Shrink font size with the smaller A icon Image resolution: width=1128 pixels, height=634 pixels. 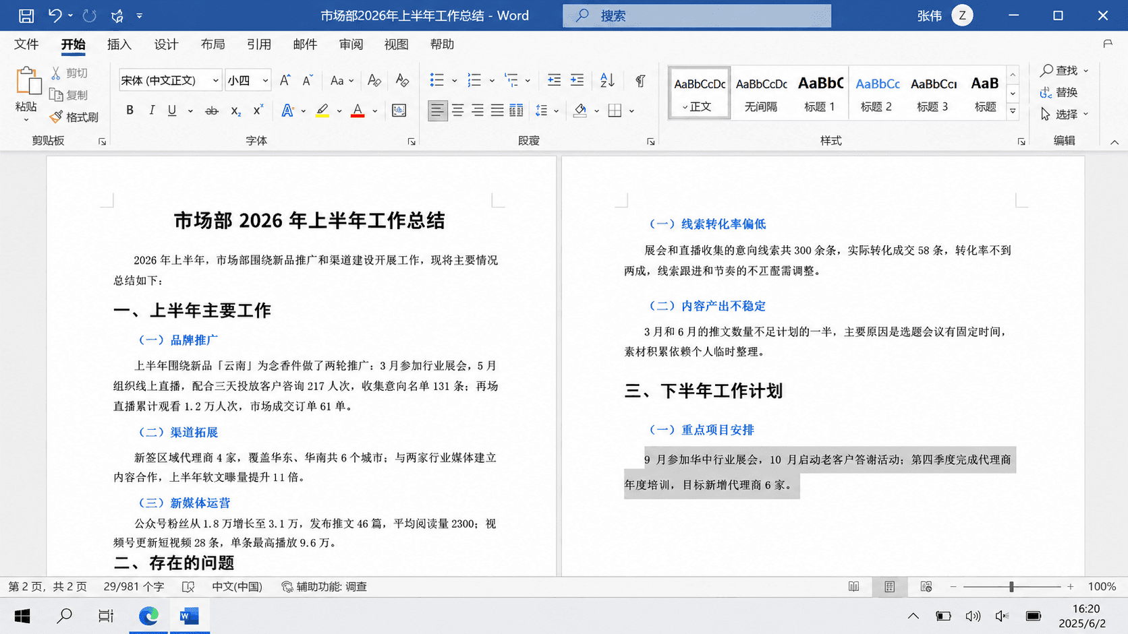(x=308, y=80)
